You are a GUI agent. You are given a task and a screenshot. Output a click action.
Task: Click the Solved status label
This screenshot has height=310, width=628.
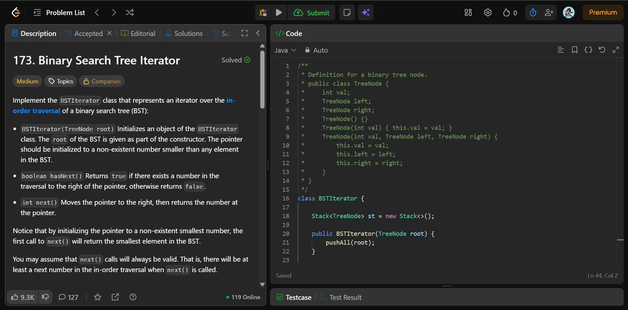click(x=236, y=60)
